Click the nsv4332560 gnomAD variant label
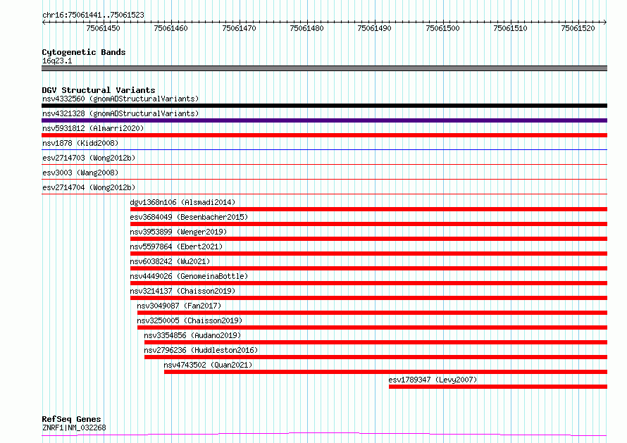Screen dimensions: 627x443 pyautogui.click(x=120, y=99)
